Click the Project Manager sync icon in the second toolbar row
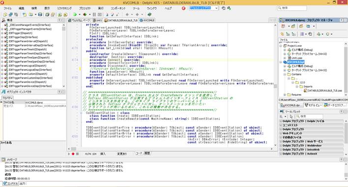348x187 pixels. (282, 34)
